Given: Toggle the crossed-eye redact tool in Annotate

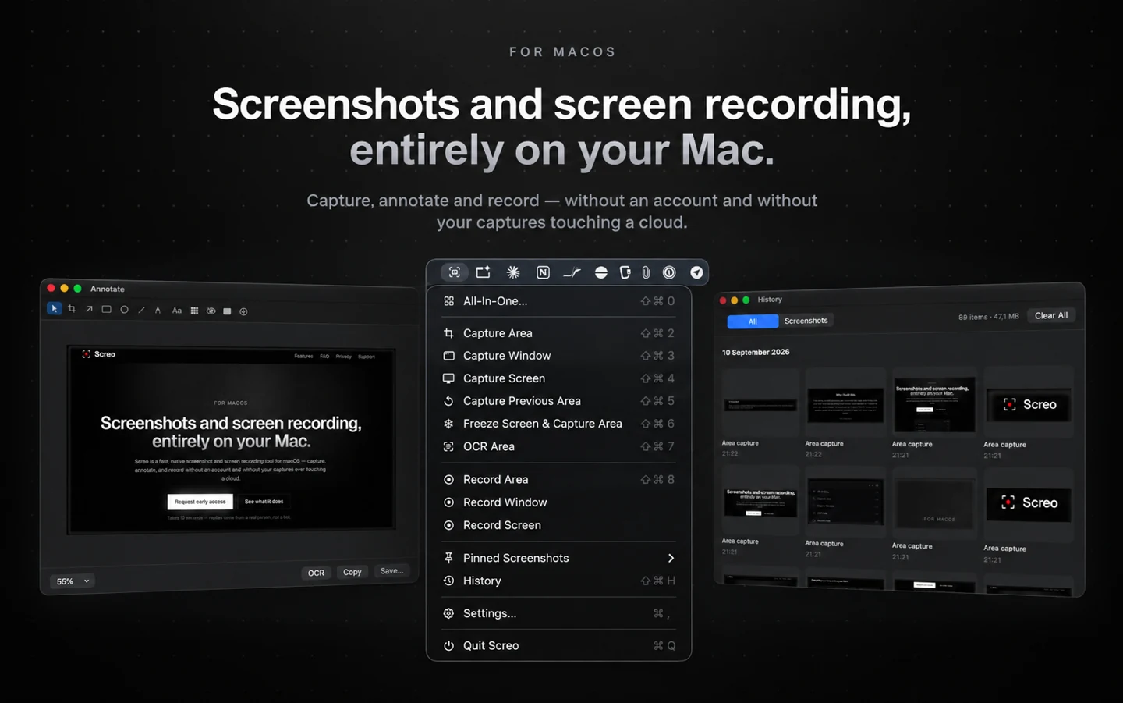Looking at the screenshot, I should 211,311.
